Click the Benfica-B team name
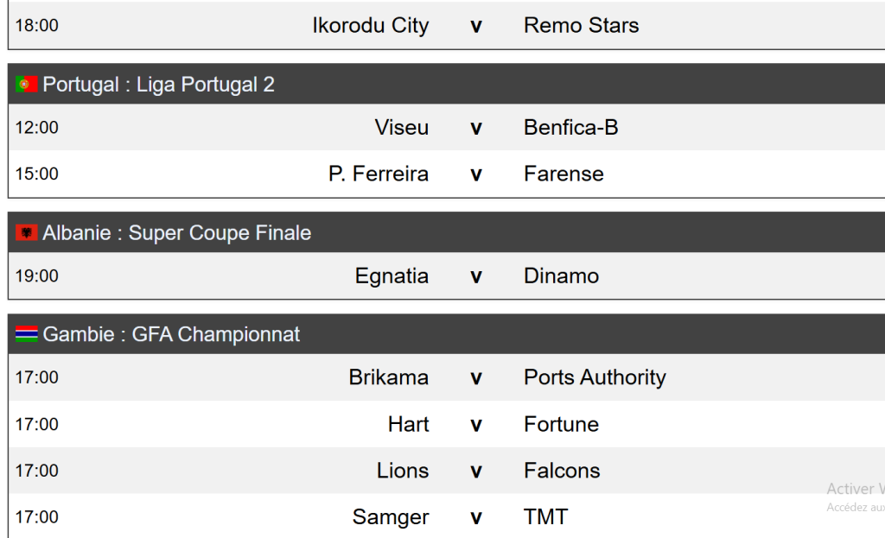 pos(570,128)
